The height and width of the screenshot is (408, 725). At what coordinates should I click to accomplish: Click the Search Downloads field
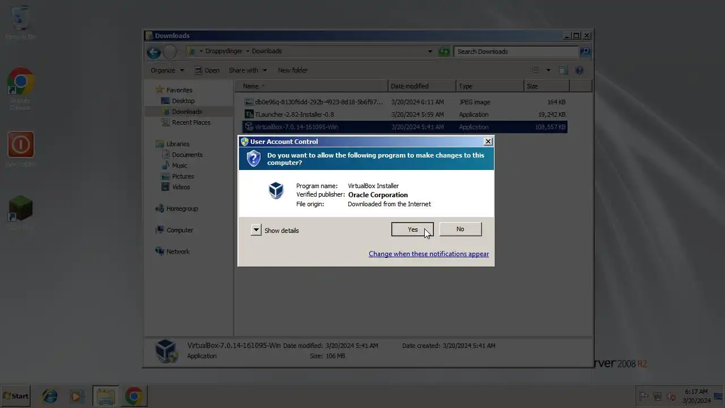point(515,52)
